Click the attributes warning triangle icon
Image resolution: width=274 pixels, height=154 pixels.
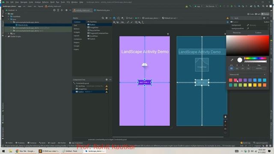pyautogui.click(x=227, y=18)
